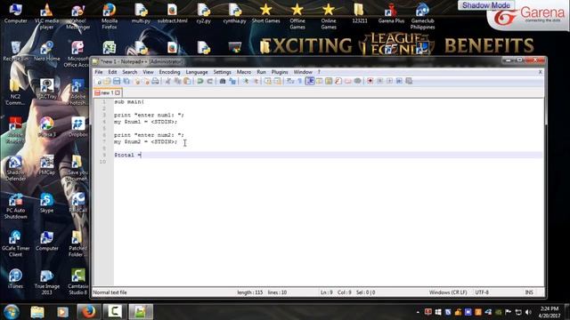Start macro recording with red record icon
The image size is (570, 320).
coord(370,81)
